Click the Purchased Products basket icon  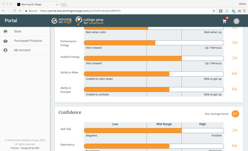tap(5, 41)
